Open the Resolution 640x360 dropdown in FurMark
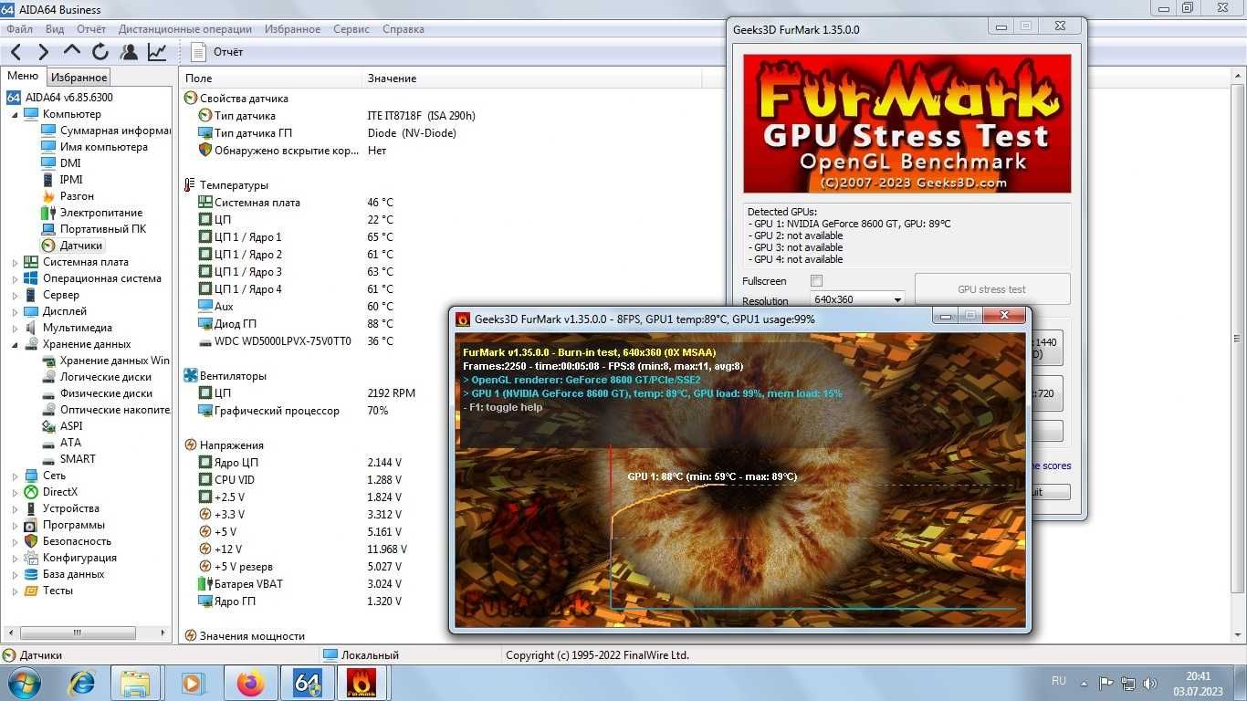 tap(857, 299)
